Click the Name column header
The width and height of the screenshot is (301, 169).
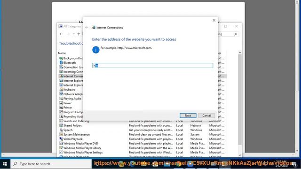62,53
